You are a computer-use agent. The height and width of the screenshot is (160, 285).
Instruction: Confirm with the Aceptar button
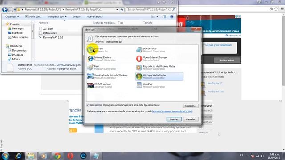click(174, 119)
